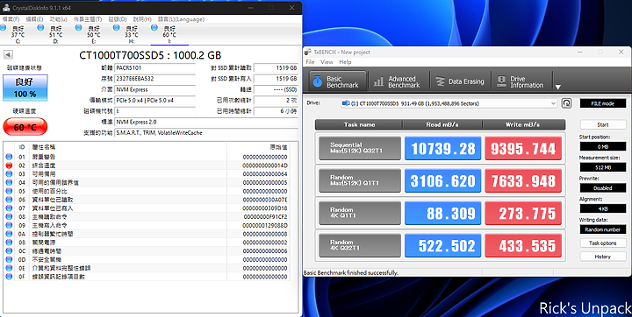This screenshot has height=317, width=632.
Task: Open the Prewrite Disabled selector
Action: coord(602,188)
